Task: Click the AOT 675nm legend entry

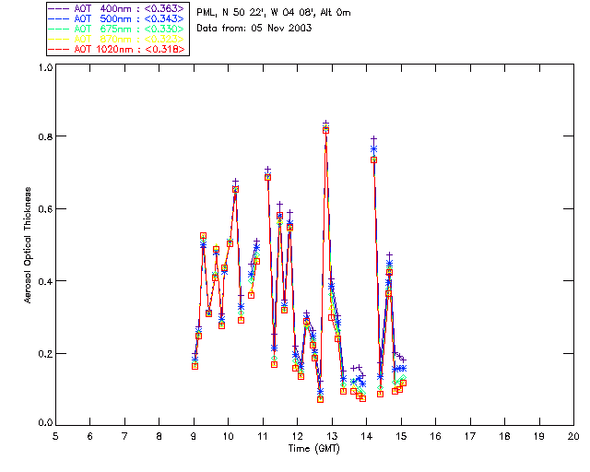Action: click(117, 29)
